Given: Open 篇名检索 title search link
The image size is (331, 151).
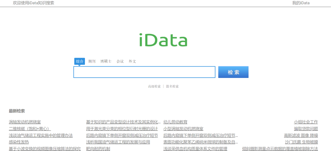Looking at the screenshot, I should click(172, 86).
